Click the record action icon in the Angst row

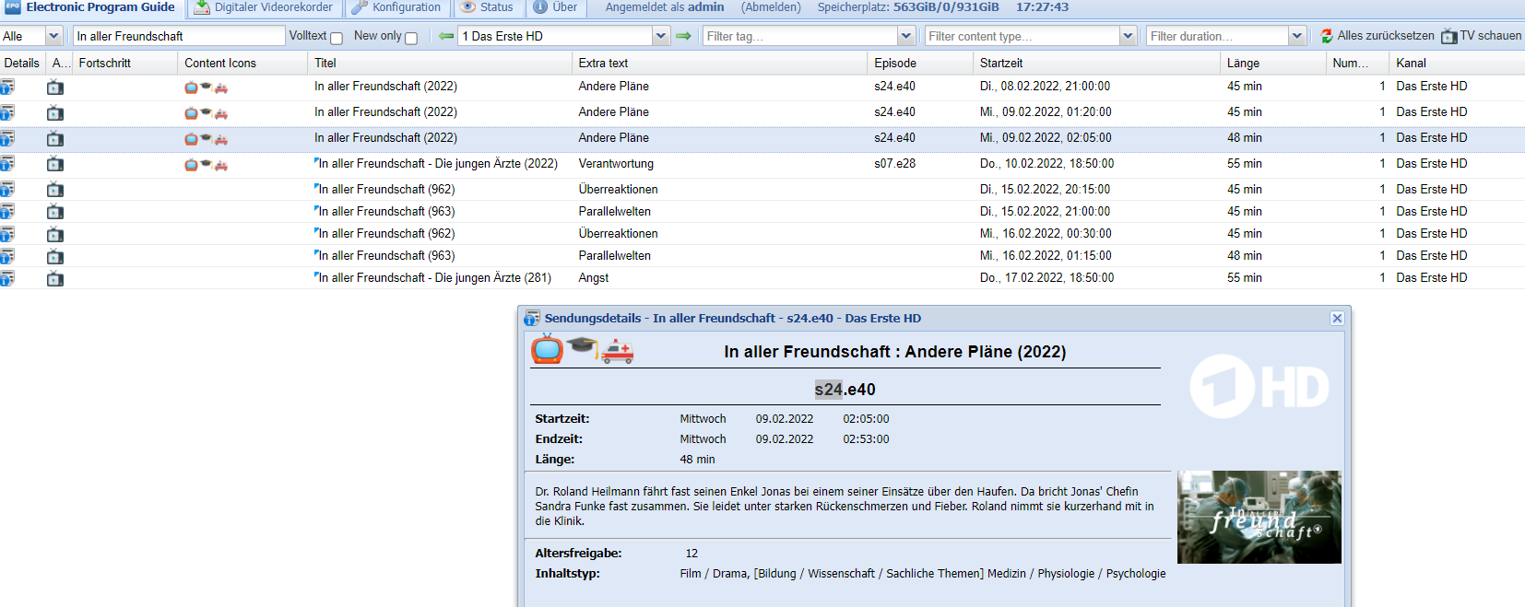[x=55, y=279]
